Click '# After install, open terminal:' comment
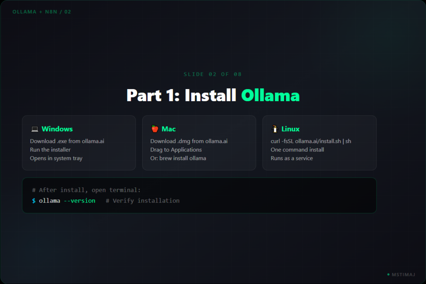Image resolution: width=426 pixels, height=284 pixels. point(87,190)
